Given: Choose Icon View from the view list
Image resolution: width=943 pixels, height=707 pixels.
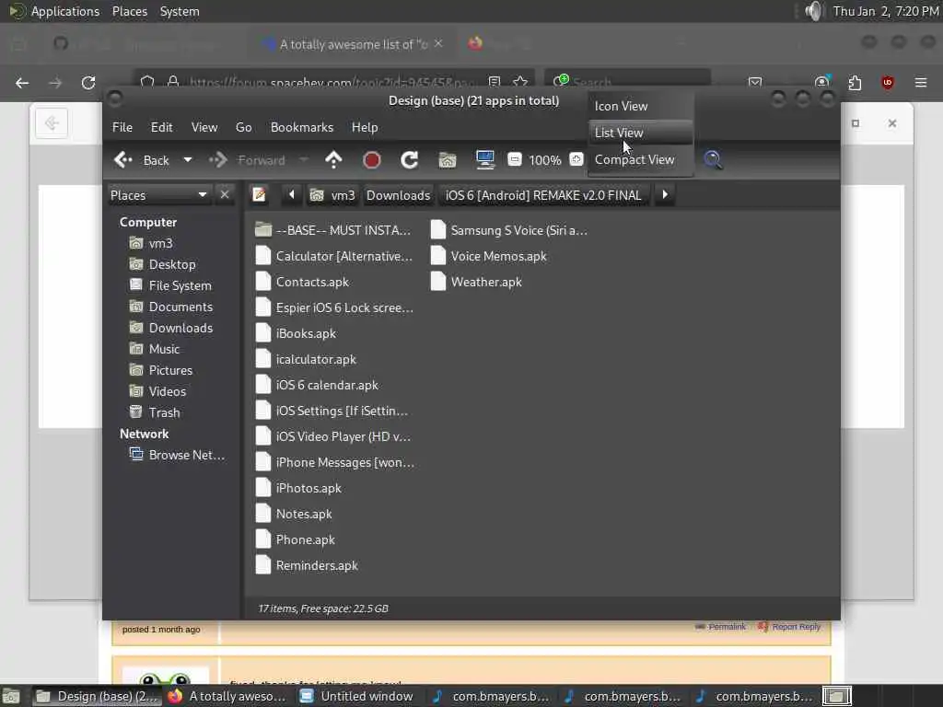Looking at the screenshot, I should [641, 106].
